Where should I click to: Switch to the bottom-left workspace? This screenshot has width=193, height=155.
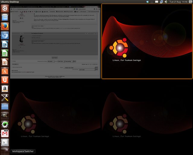click(55, 117)
